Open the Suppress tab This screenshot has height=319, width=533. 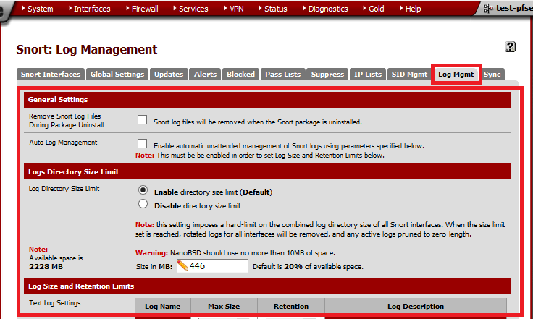click(x=327, y=75)
